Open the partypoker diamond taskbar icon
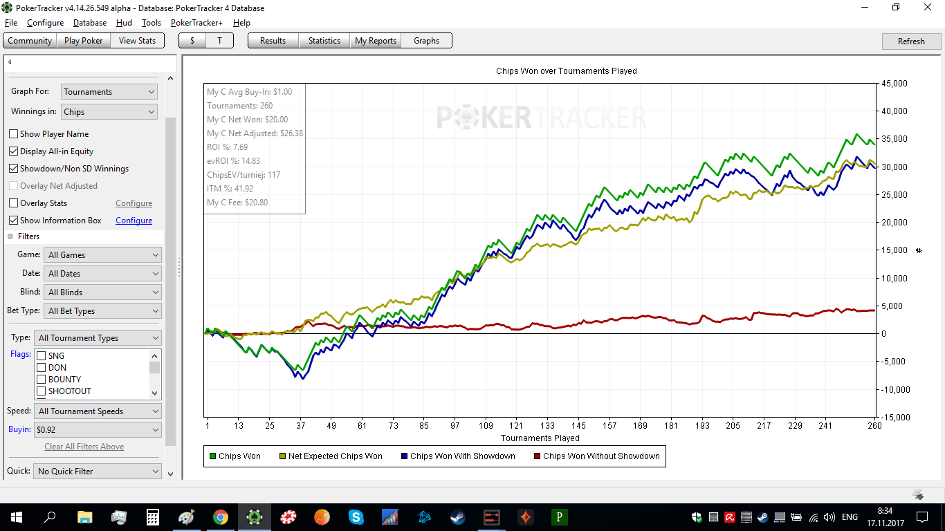945x531 pixels. coord(526,516)
